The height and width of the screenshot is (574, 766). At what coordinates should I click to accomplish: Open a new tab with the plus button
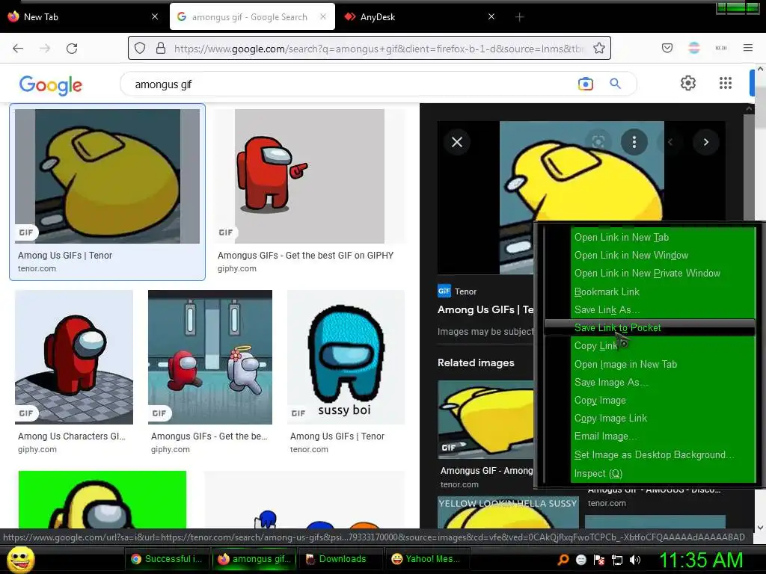[519, 17]
